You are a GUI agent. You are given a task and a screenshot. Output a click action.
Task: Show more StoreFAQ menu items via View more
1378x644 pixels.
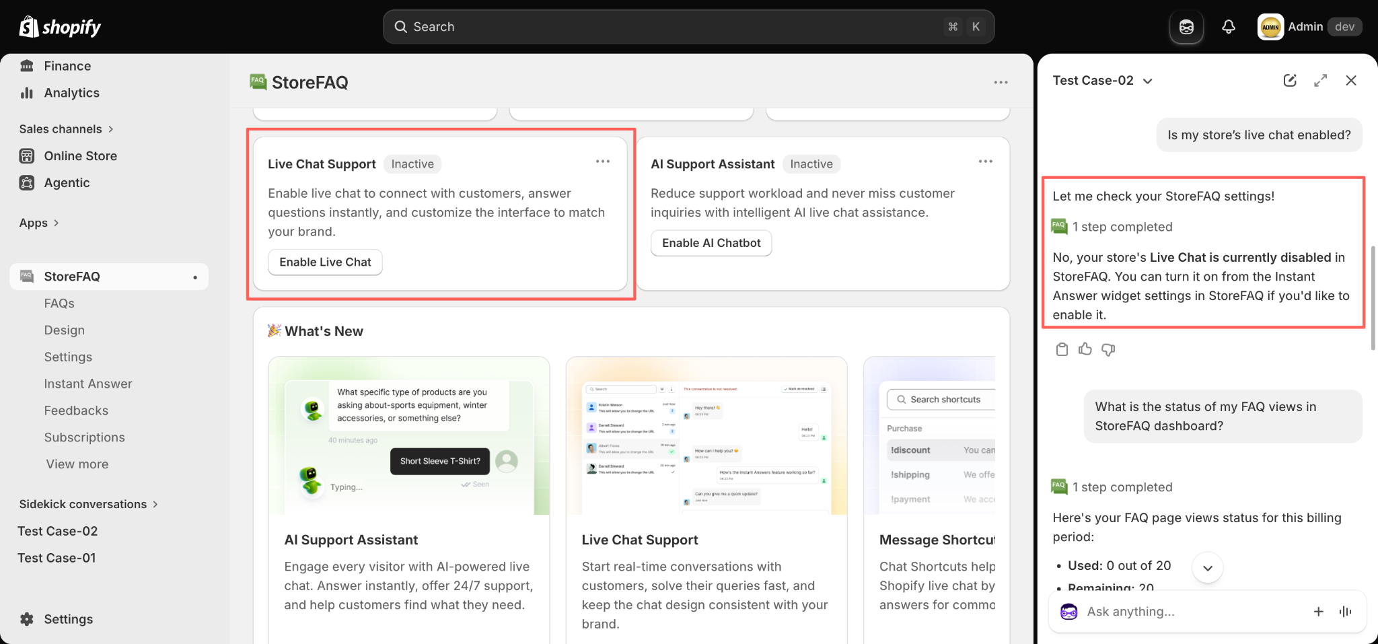[x=77, y=464]
